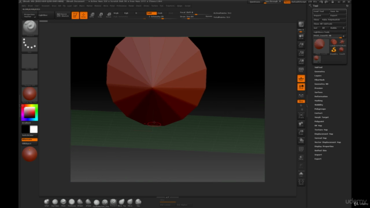The image size is (370, 208).
Task: Select the white main color swatch
Action: [x=34, y=129]
